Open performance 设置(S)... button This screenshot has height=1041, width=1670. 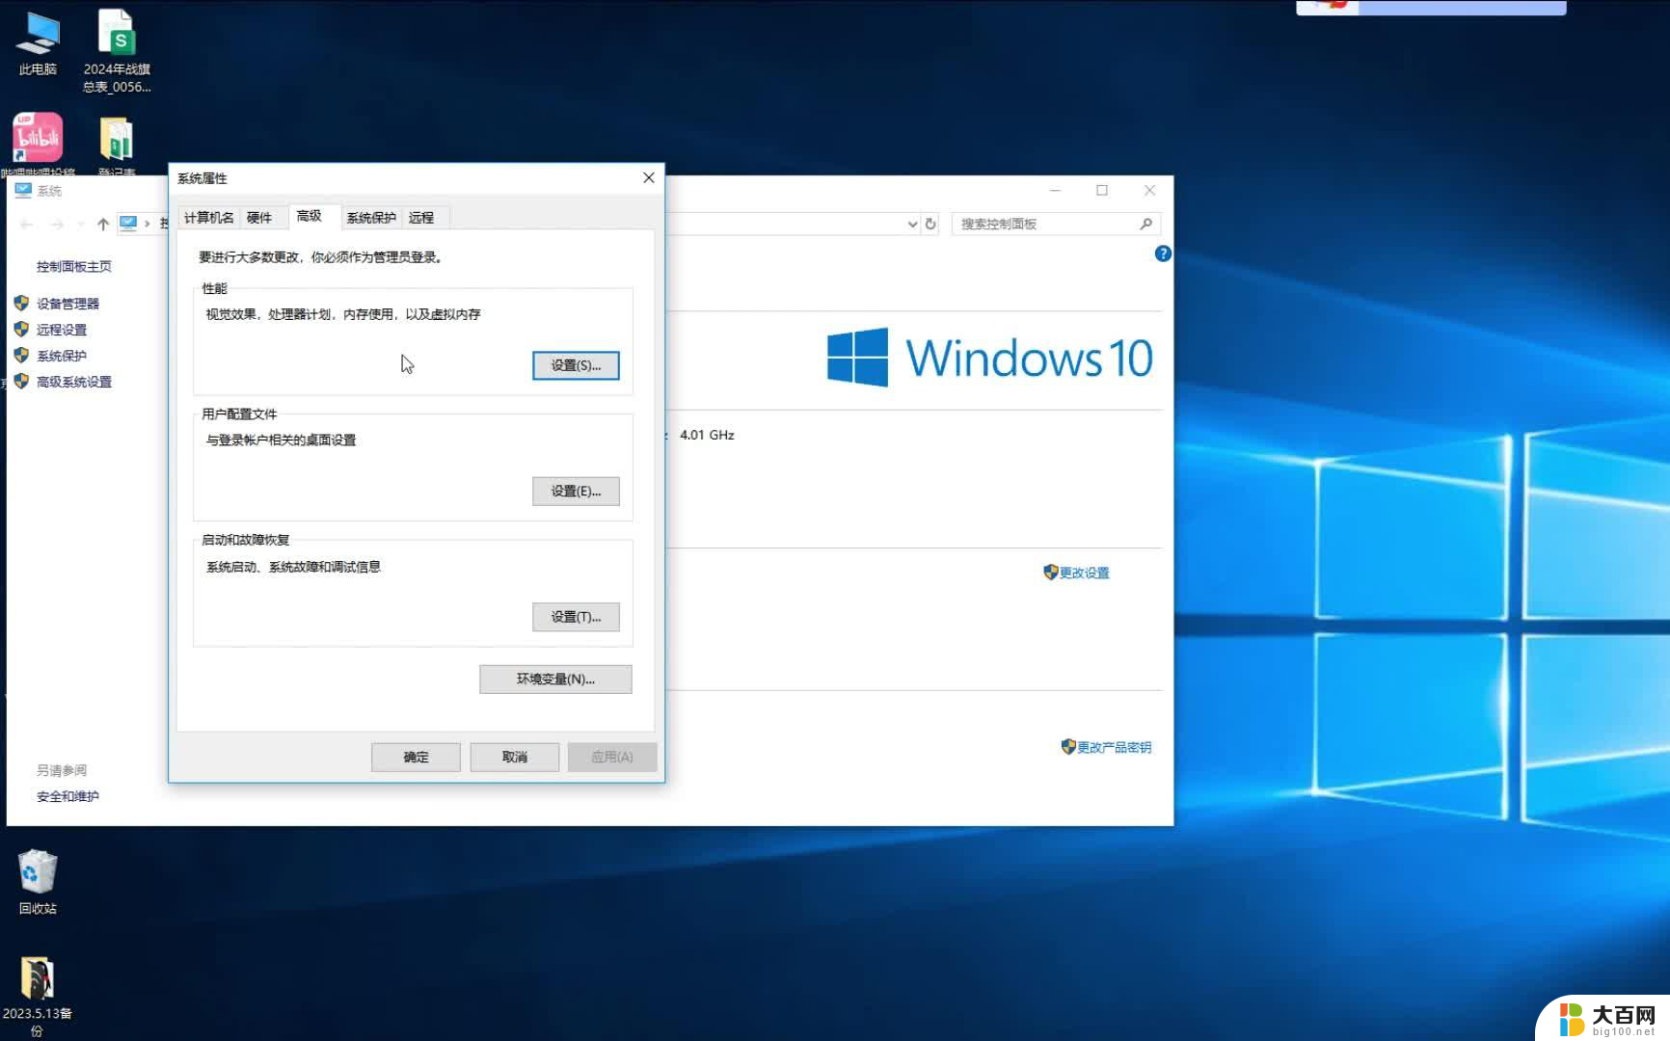coord(576,365)
